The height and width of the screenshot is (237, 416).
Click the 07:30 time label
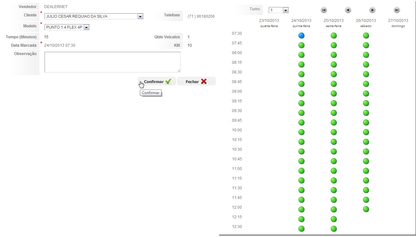[x=237, y=33]
